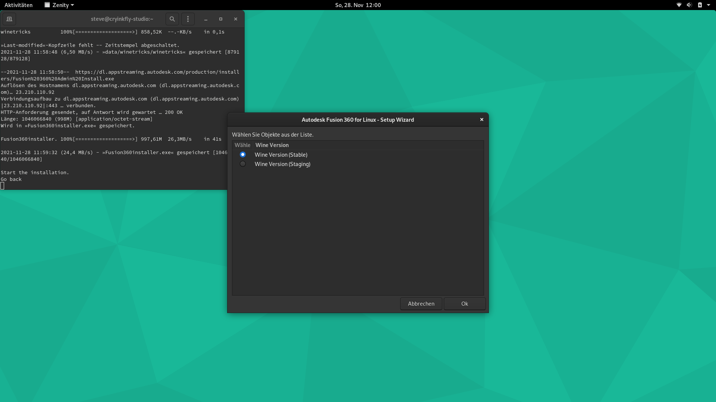The width and height of the screenshot is (716, 402).
Task: Open the clock calendar So, 28. Nov
Action: point(358,5)
